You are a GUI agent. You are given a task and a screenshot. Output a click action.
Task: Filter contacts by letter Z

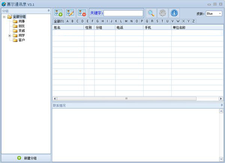(x=193, y=21)
